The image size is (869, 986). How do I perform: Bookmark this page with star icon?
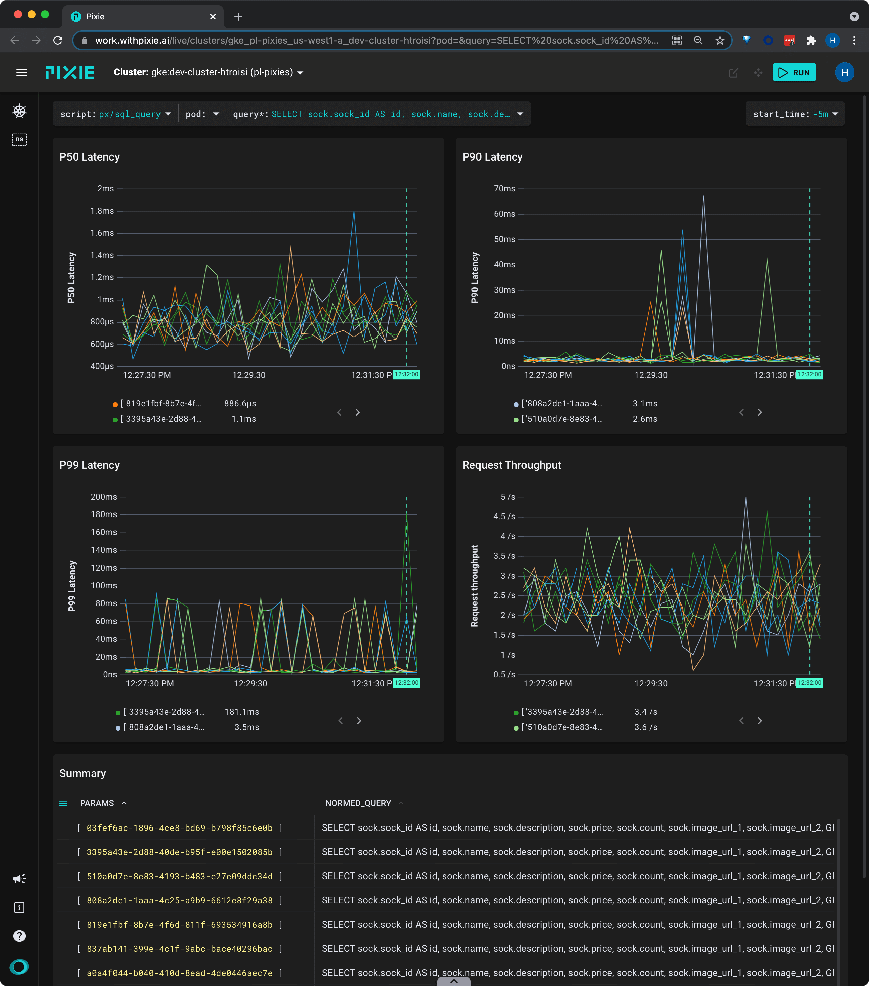coord(720,41)
